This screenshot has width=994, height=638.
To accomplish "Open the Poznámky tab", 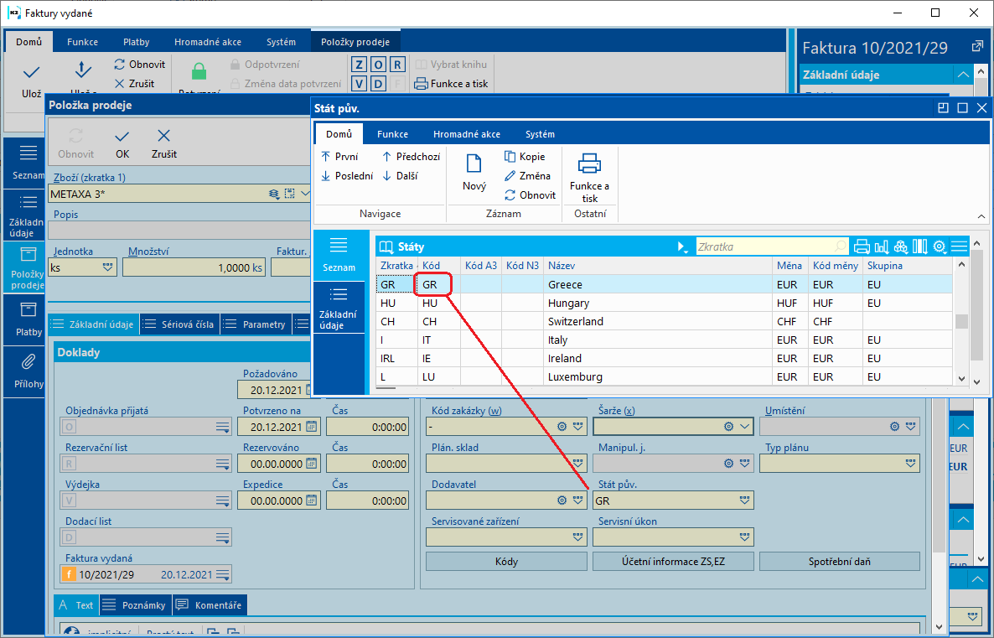I will coord(134,605).
